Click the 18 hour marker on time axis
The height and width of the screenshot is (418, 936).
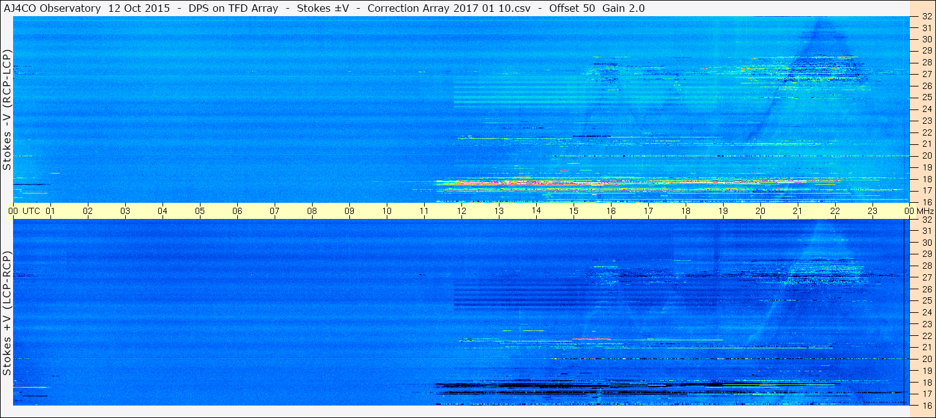pyautogui.click(x=686, y=211)
